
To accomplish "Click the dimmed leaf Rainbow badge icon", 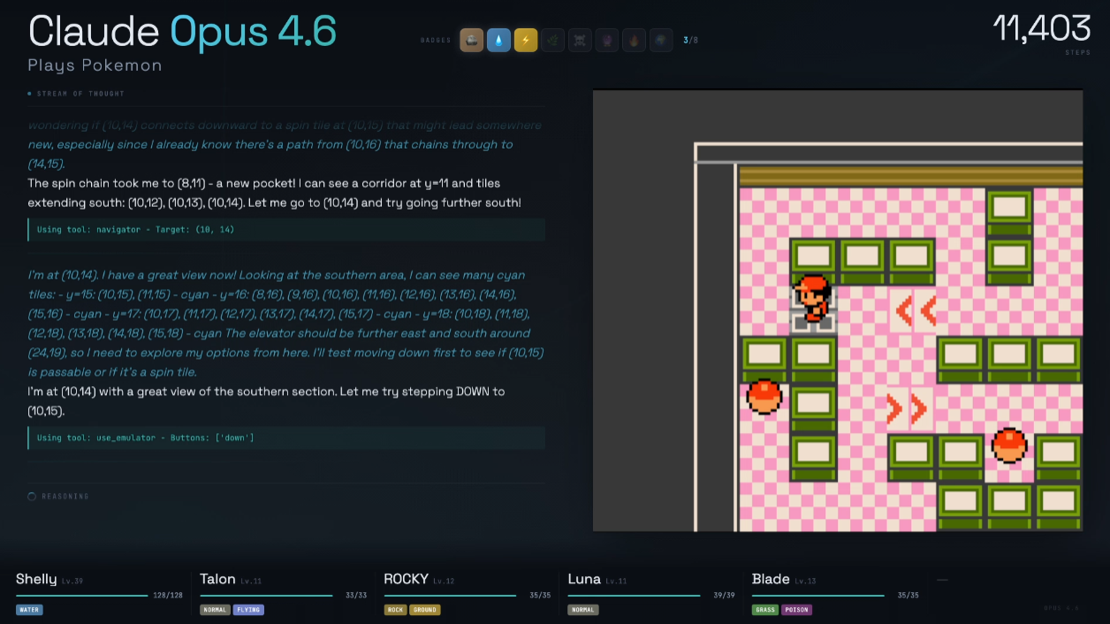I will click(553, 40).
